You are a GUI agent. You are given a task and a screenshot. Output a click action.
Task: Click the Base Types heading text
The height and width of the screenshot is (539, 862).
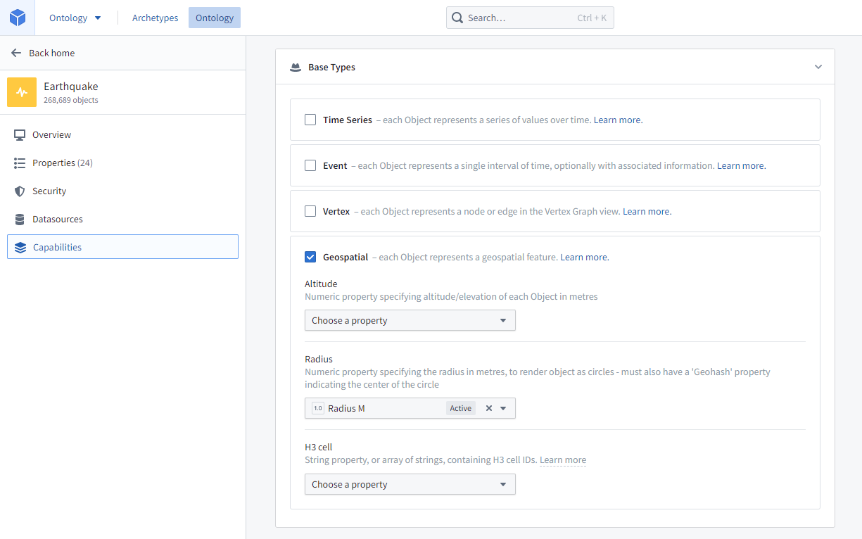pos(331,68)
